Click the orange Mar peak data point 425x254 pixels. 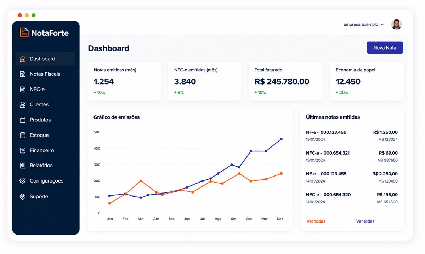pos(141,181)
